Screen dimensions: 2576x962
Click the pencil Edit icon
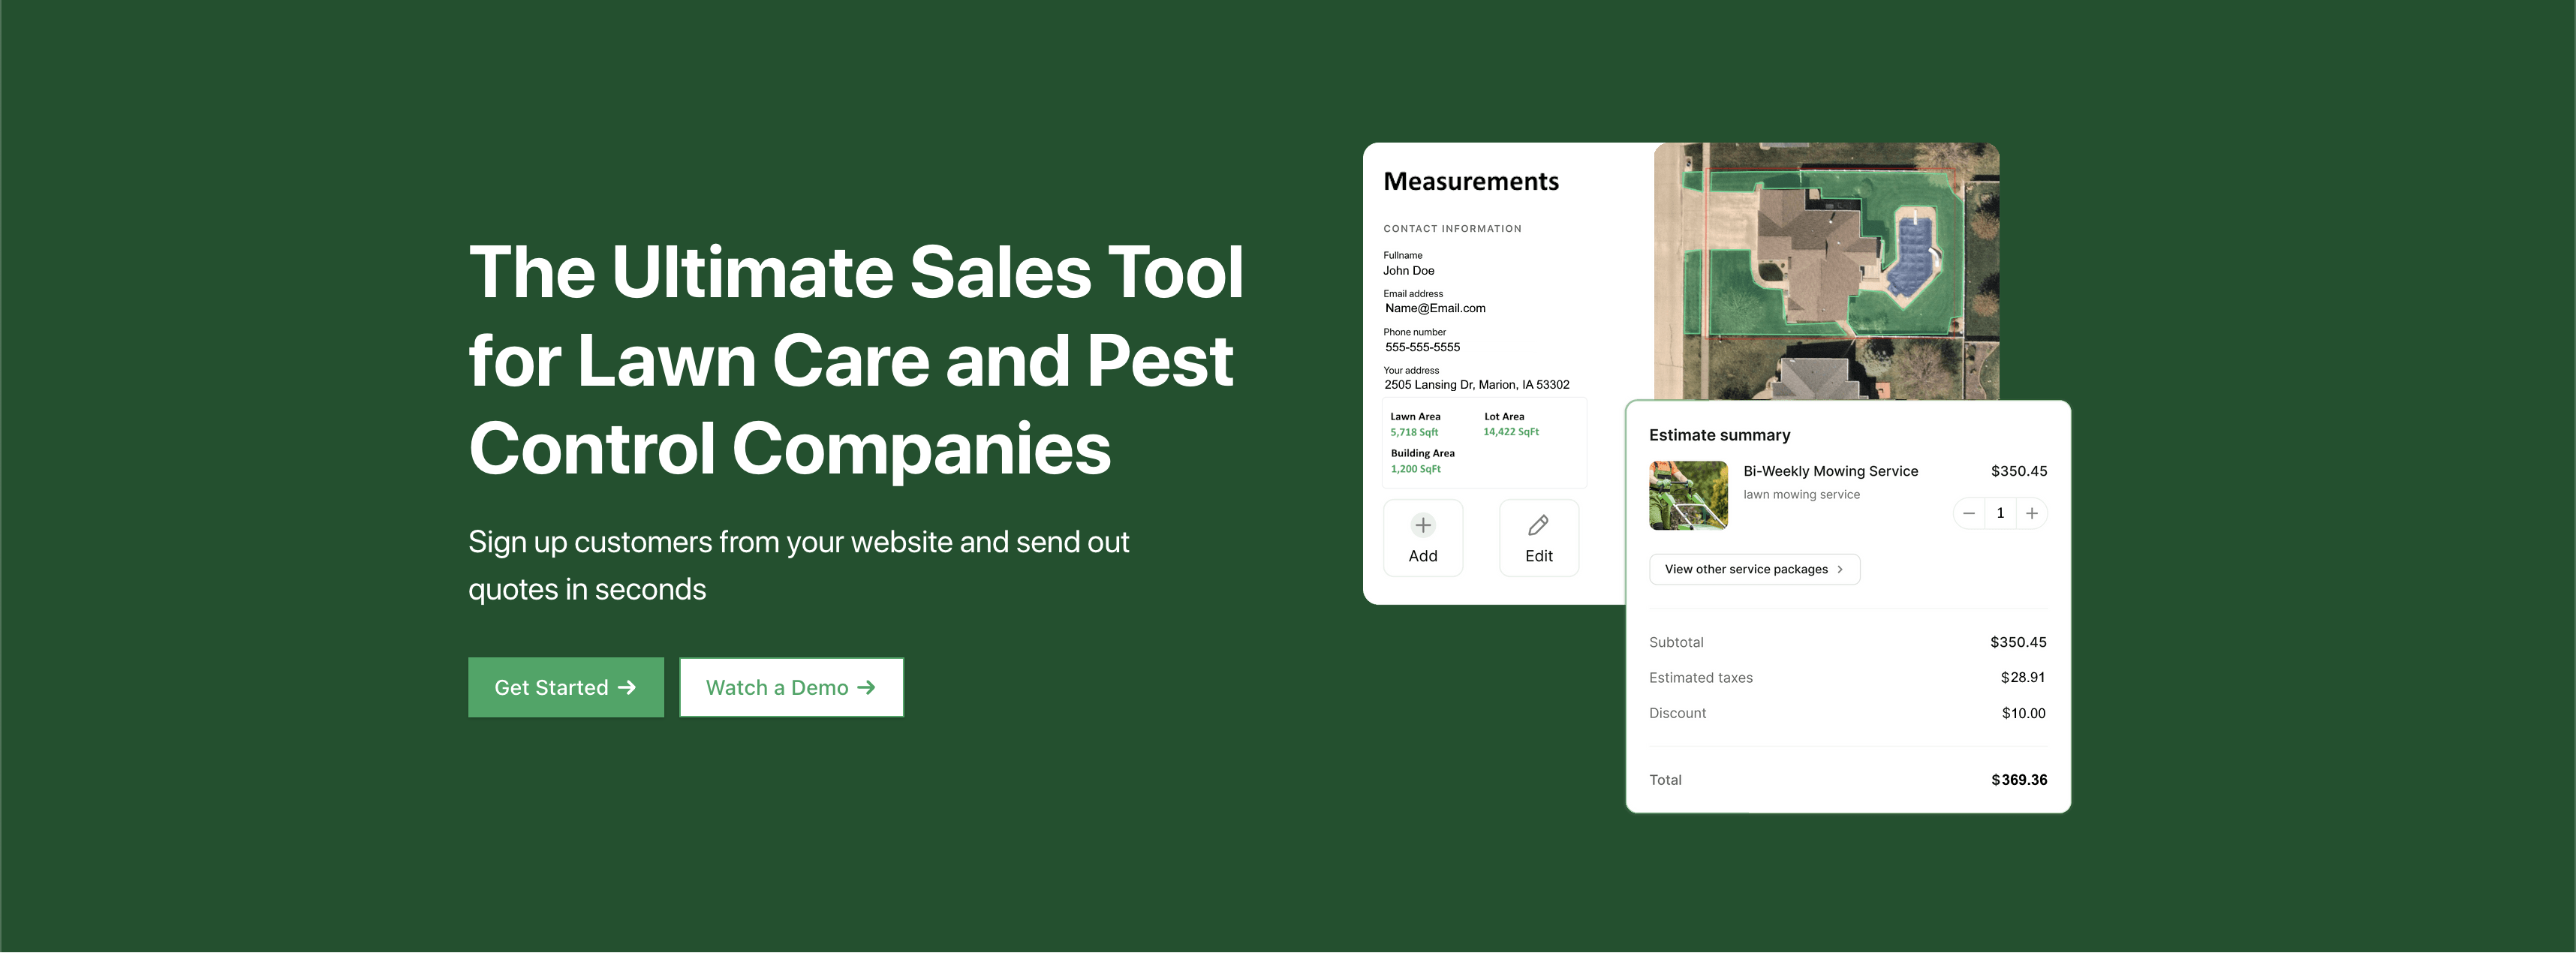(1538, 525)
